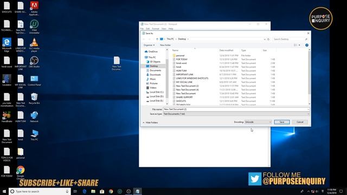Select the Control Panel desktop icon
347x195 pixels.
(x=34, y=80)
